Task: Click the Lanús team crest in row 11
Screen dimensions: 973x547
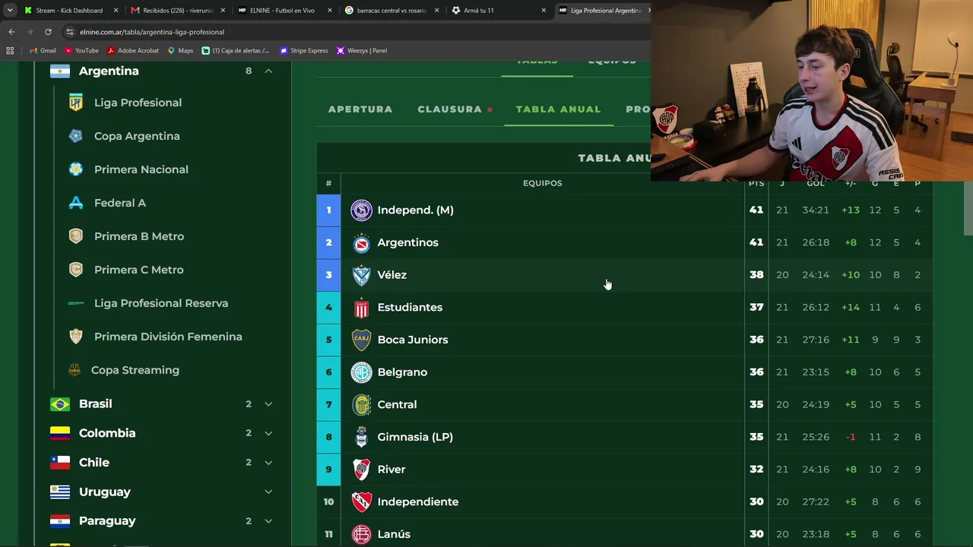Action: click(x=361, y=534)
